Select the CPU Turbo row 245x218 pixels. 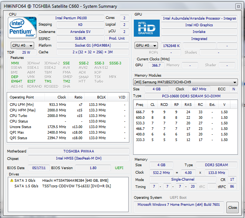pos(68,116)
